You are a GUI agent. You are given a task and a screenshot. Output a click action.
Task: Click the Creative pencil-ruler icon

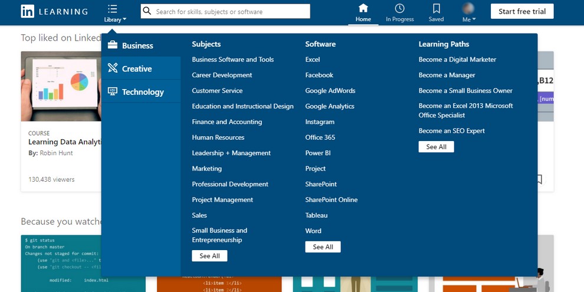click(113, 68)
